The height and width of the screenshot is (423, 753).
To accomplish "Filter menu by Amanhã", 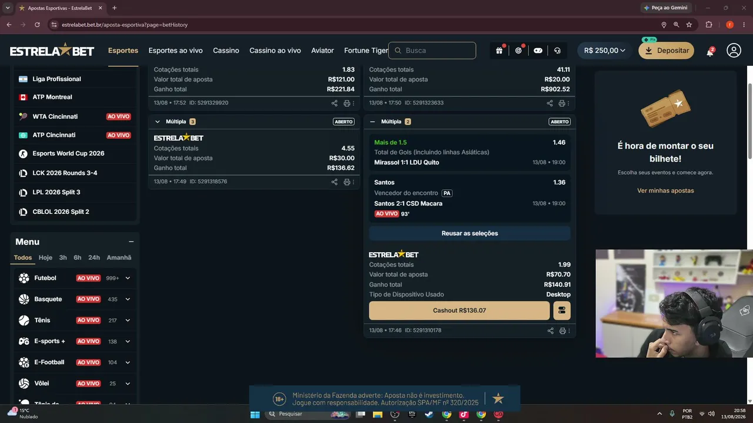I will pyautogui.click(x=119, y=257).
